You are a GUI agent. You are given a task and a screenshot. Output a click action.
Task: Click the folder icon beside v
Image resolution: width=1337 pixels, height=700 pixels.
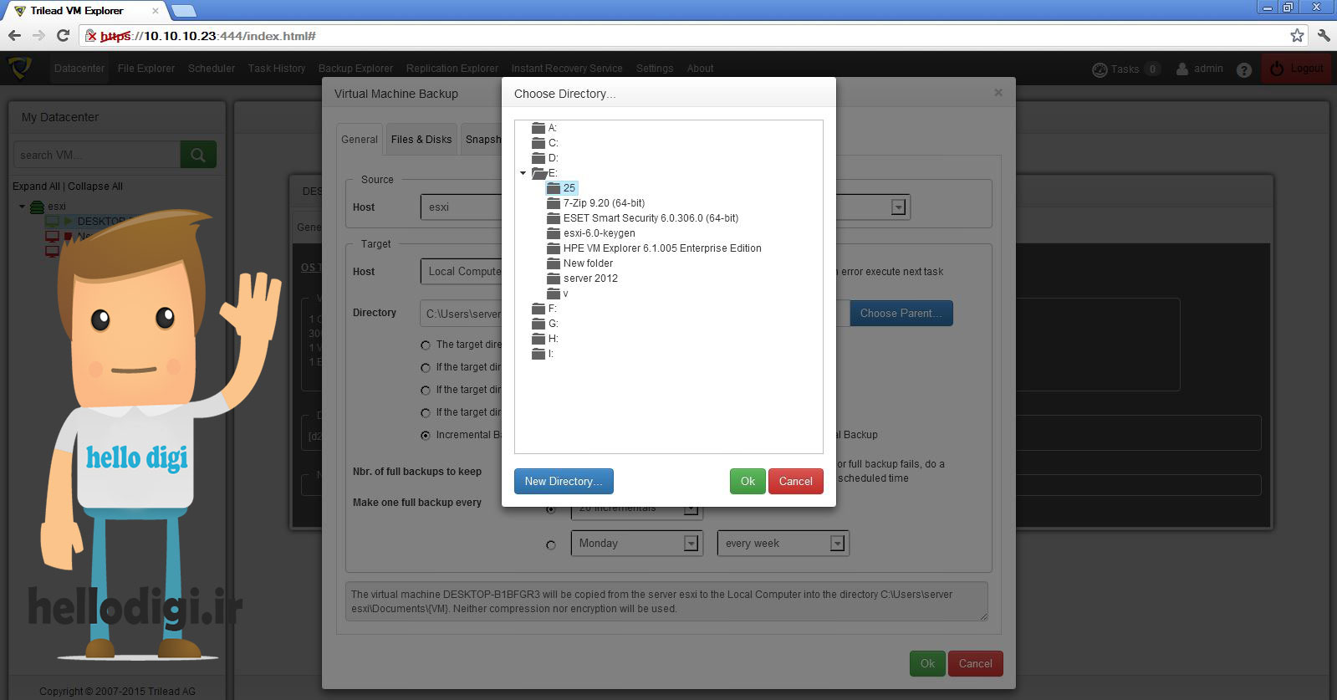click(x=554, y=294)
